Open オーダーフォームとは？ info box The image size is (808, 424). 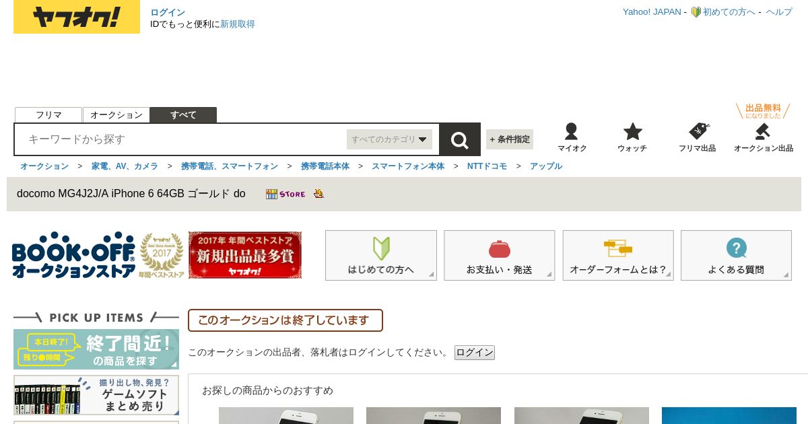618,255
